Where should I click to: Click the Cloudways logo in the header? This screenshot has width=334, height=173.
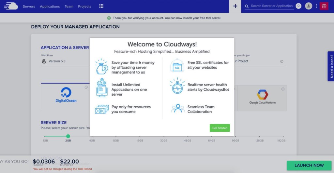tap(11, 6)
